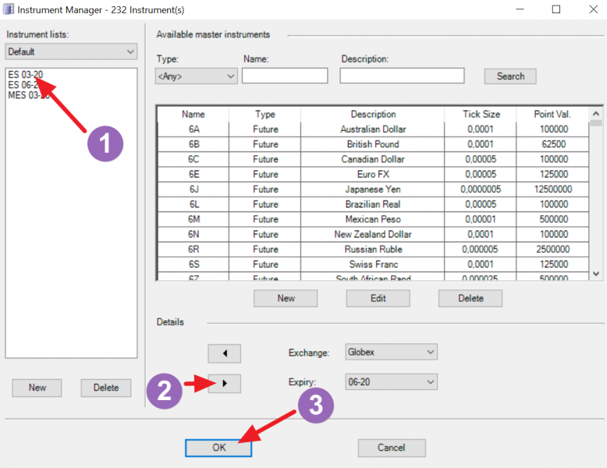
Task: Click the right arrow add-instrument button
Action: pyautogui.click(x=224, y=384)
